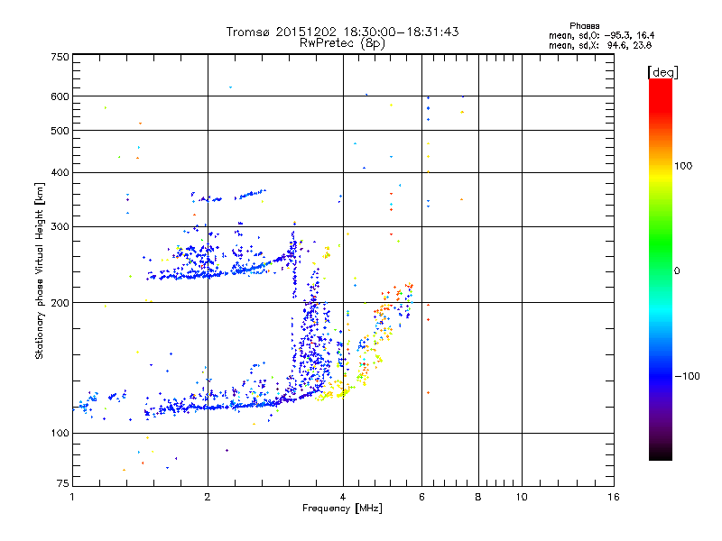Click the x-axis tick label '8'

point(478,497)
